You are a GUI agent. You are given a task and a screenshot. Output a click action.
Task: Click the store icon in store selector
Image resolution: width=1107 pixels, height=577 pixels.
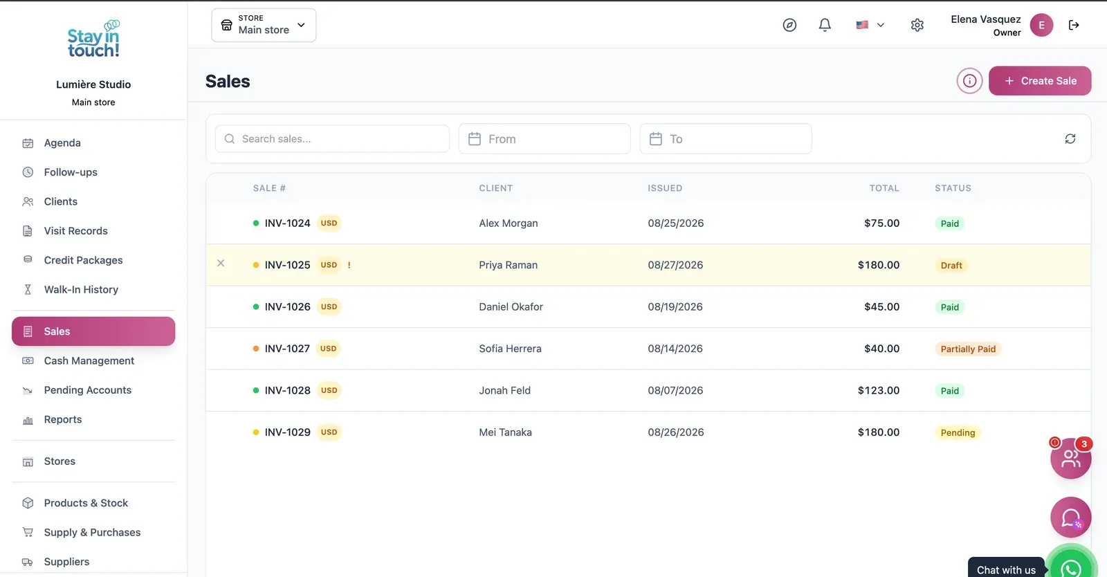click(x=226, y=25)
